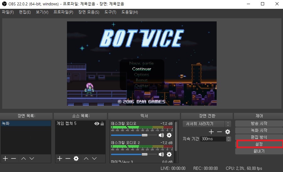Image resolution: width=283 pixels, height=172 pixels.
Task: Open transition properties gear icon
Action: tap(228, 132)
